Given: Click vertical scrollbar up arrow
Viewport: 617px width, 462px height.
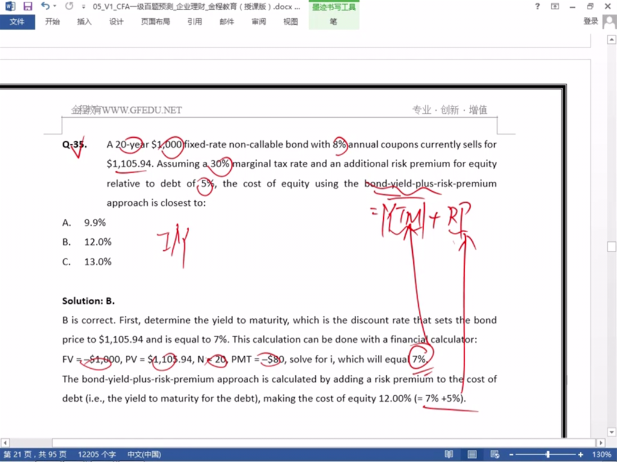Looking at the screenshot, I should (x=612, y=39).
